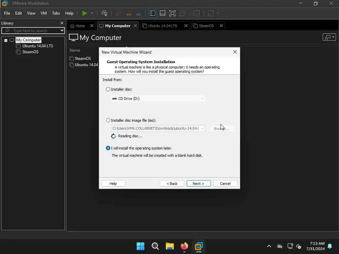339x254 pixels.
Task: Click manage snapshots toolbar icon
Action: [139, 13]
